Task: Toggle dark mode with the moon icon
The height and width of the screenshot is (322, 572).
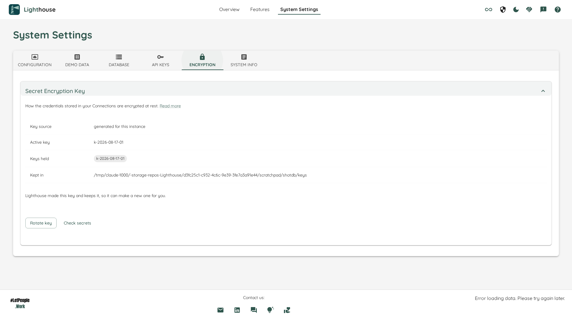Action: (x=516, y=10)
